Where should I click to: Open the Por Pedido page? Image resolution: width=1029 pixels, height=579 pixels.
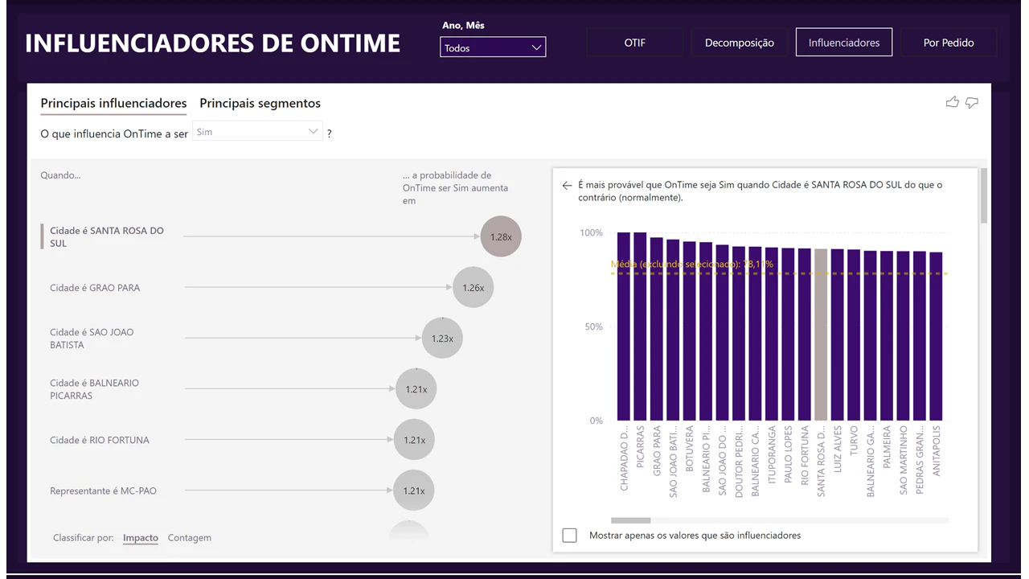949,43
